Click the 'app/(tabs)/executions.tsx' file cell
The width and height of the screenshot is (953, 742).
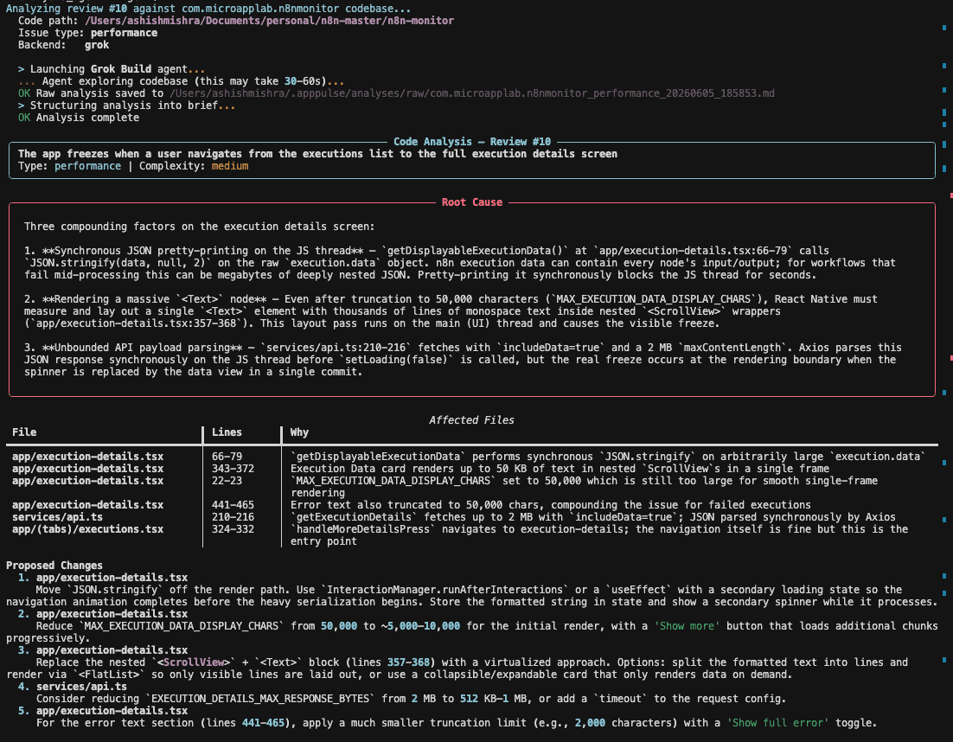[87, 530]
